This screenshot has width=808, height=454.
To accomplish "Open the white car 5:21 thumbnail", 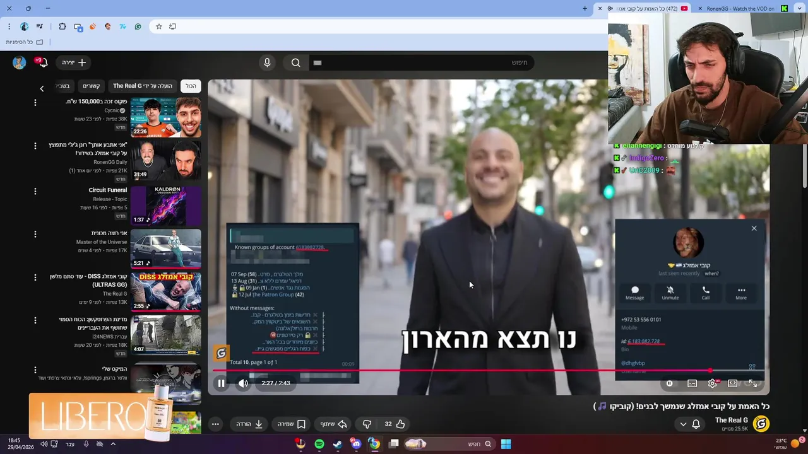I will point(166,248).
